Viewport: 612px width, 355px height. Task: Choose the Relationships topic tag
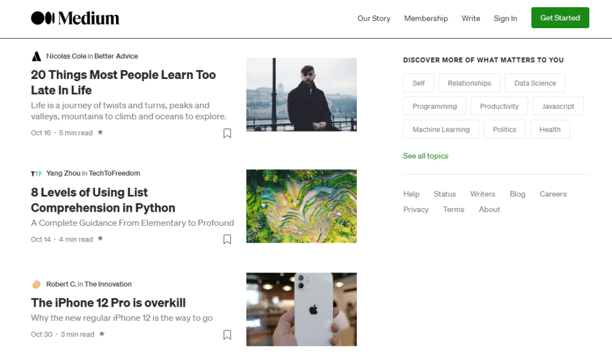pyautogui.click(x=470, y=83)
